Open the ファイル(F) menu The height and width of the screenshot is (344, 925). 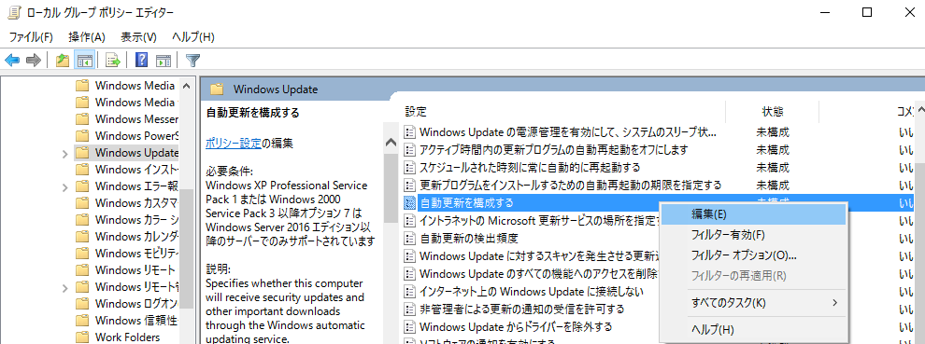(31, 37)
